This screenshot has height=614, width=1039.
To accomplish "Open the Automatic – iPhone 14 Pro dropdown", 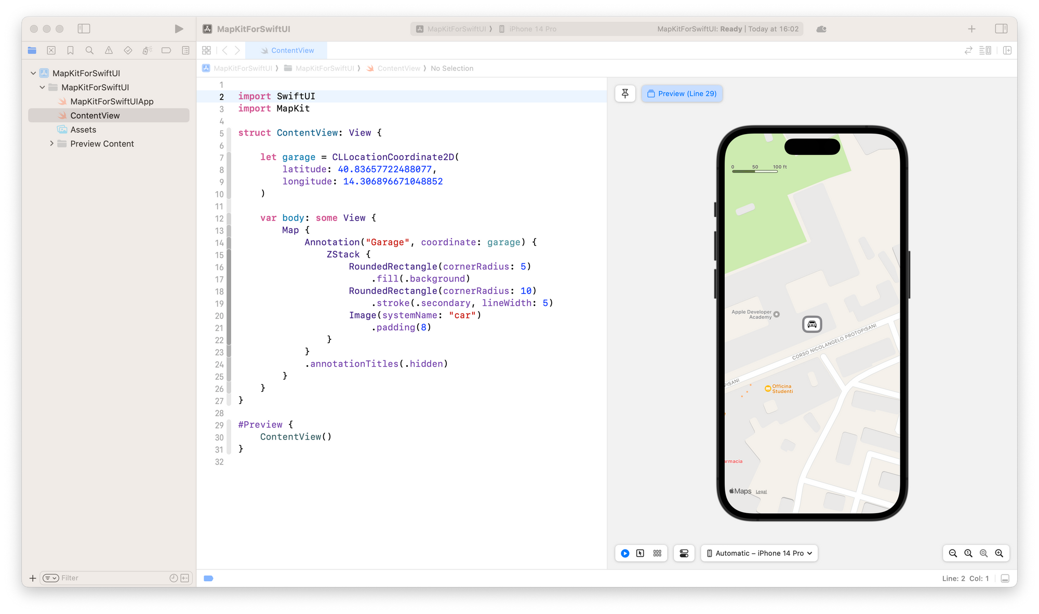I will coord(760,553).
